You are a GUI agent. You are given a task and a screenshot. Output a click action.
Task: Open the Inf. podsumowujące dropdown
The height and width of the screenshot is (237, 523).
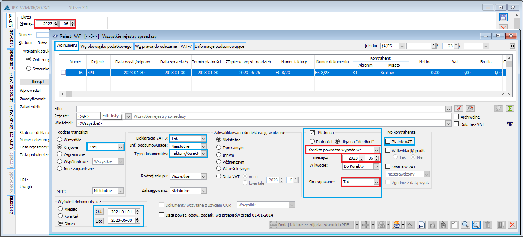(203, 146)
